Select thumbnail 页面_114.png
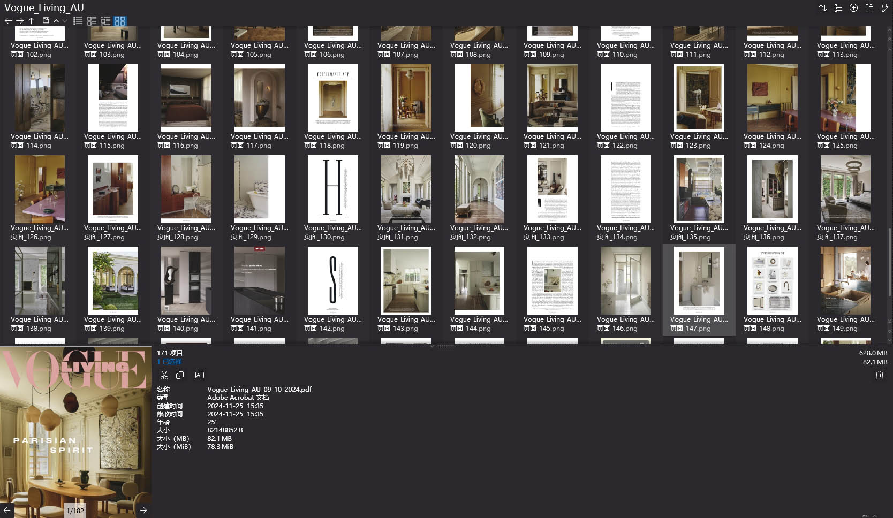Image resolution: width=893 pixels, height=518 pixels. [x=40, y=98]
